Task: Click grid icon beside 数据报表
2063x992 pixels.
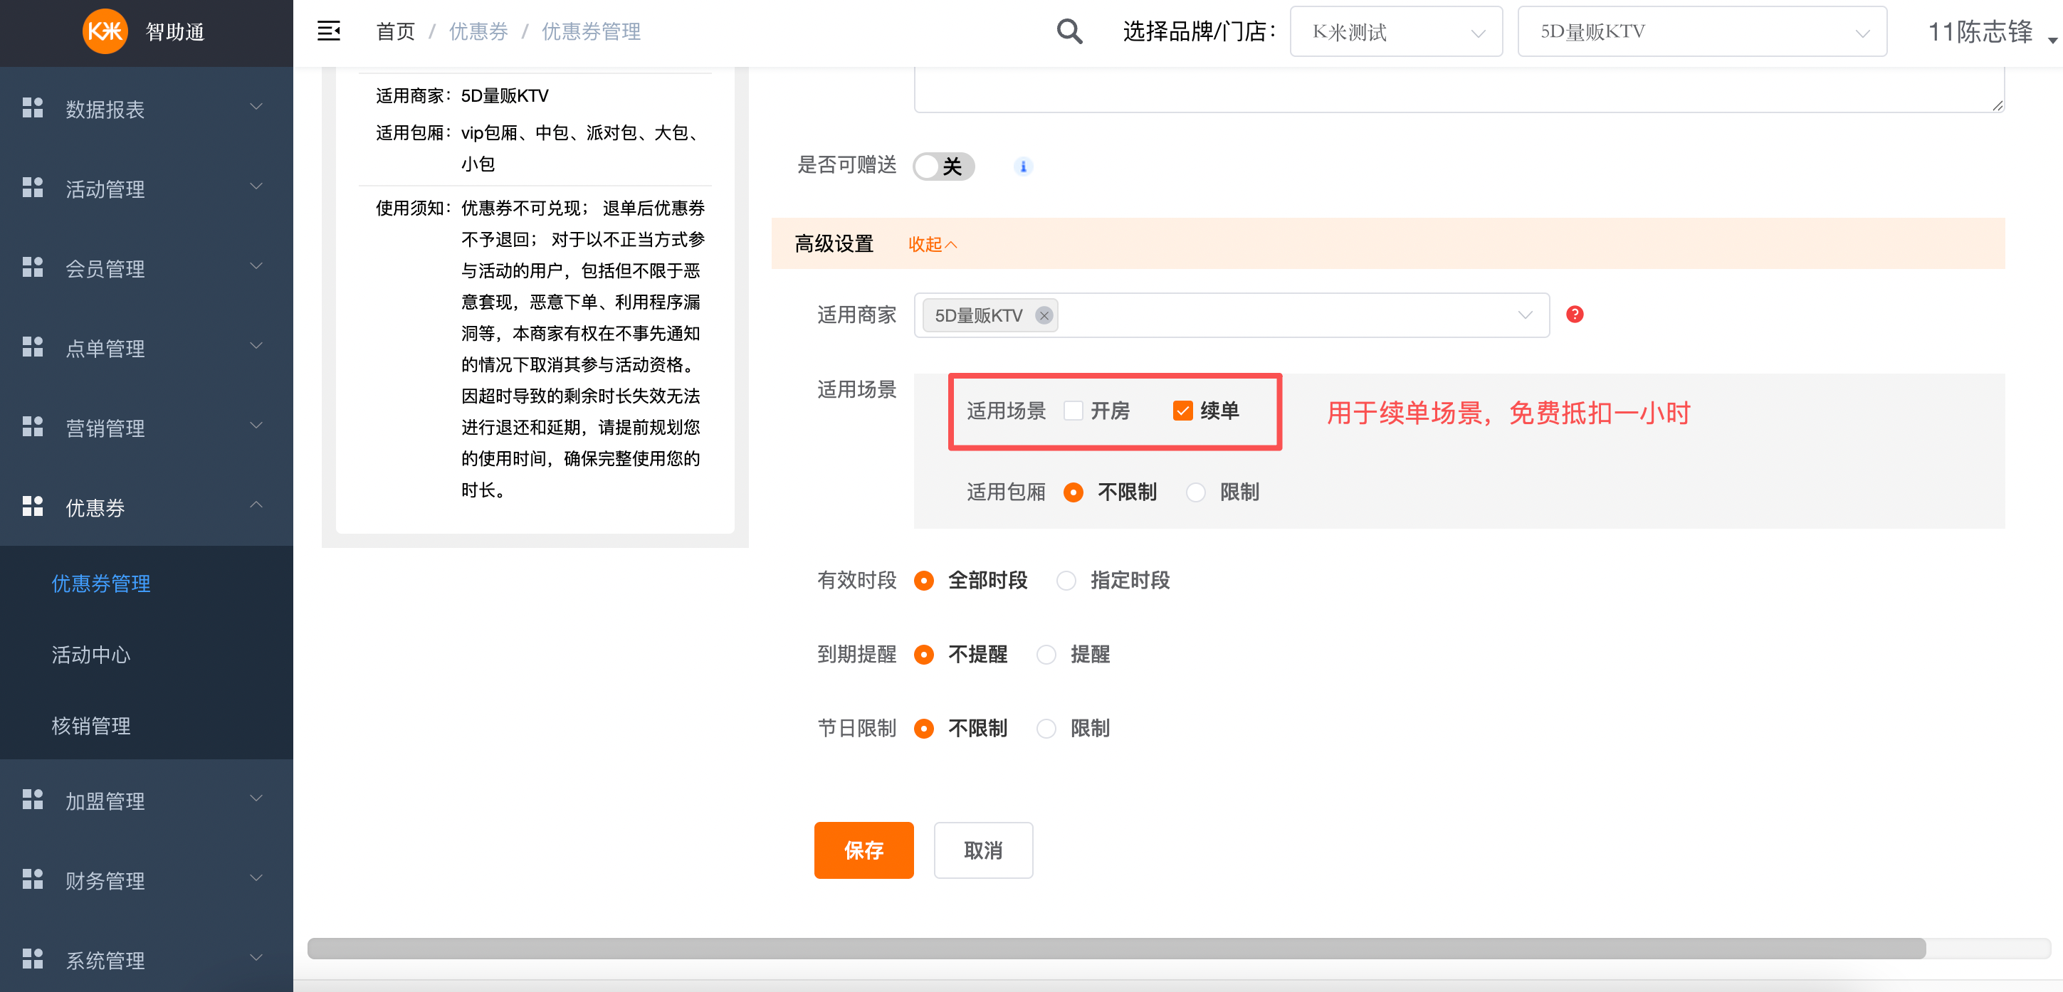Action: coord(33,107)
